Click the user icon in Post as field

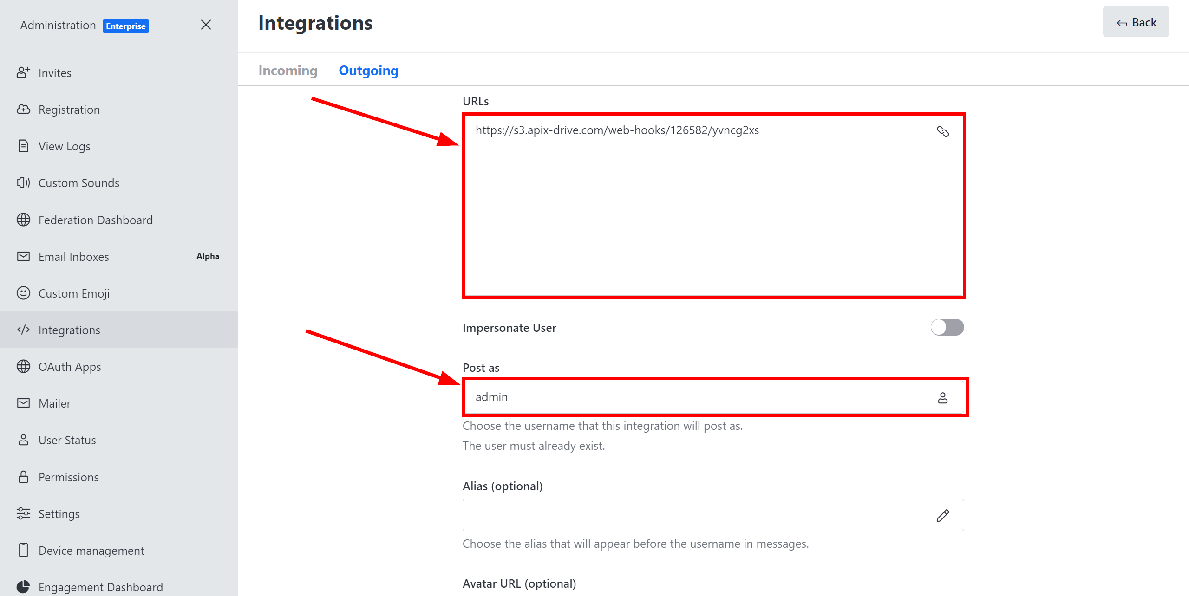click(943, 398)
